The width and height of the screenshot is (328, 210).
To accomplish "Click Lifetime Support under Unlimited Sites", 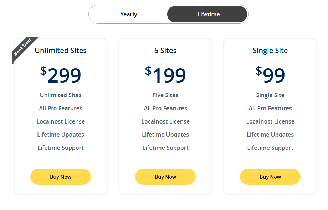I will 60,148.
